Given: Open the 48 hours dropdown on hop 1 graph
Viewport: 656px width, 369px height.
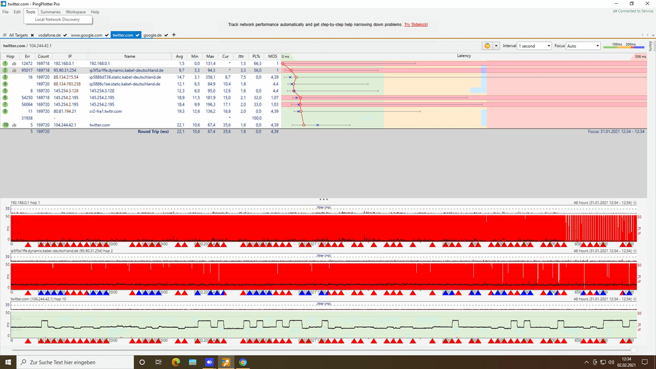Looking at the screenshot, I should (x=635, y=202).
